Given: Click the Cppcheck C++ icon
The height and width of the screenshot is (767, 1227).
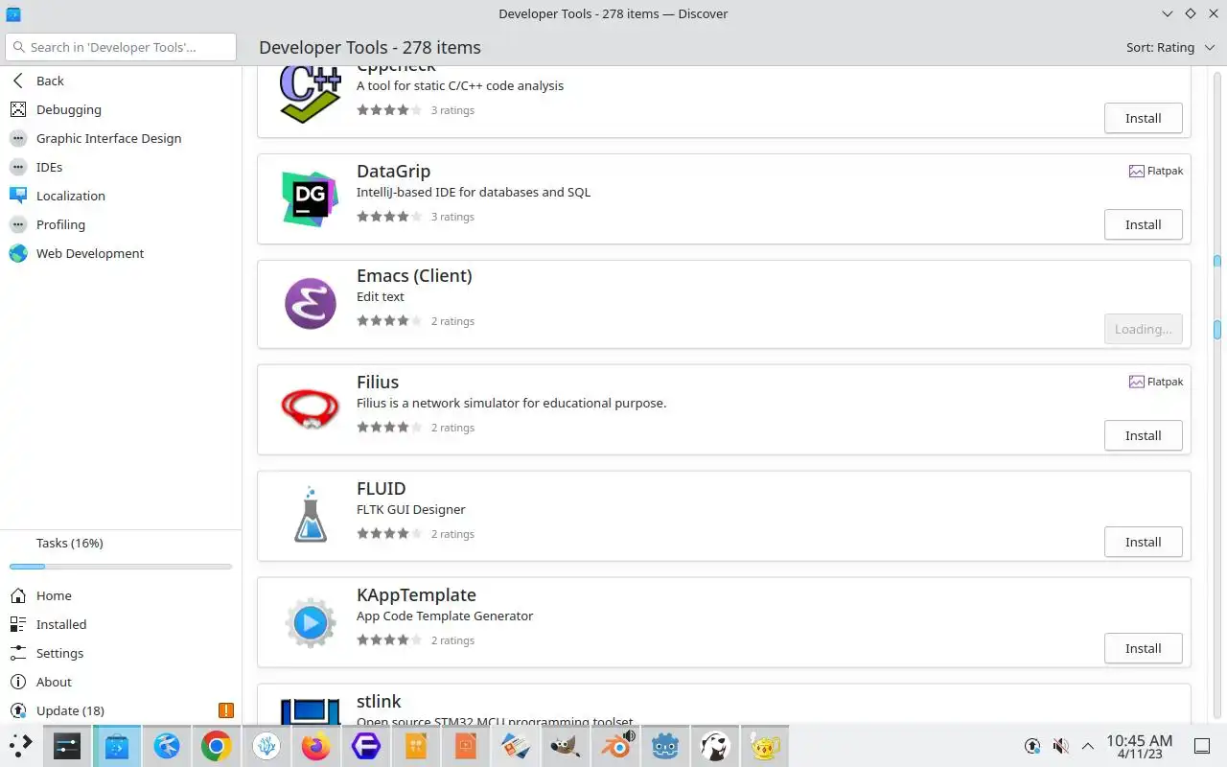Looking at the screenshot, I should [x=310, y=93].
